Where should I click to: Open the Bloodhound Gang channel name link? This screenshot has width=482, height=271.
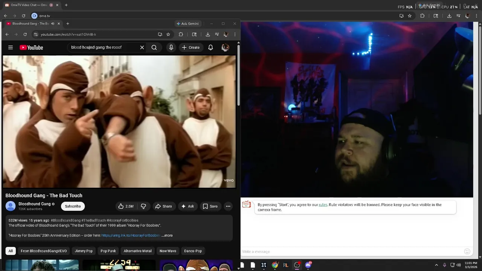pyautogui.click(x=35, y=204)
